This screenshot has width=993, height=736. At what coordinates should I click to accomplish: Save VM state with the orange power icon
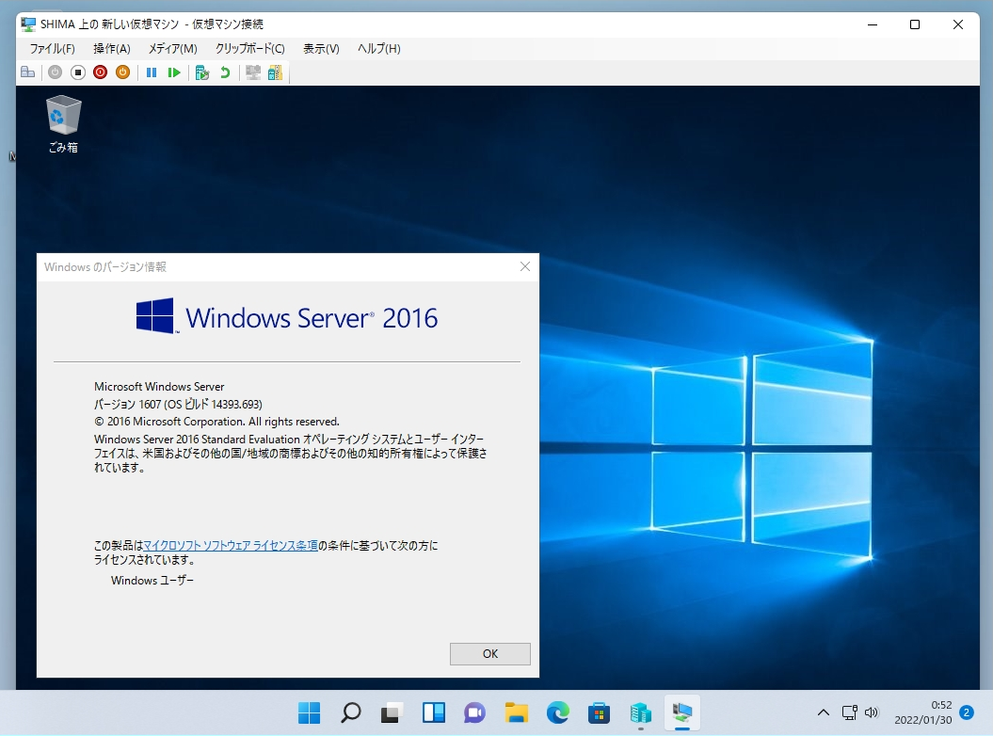pos(123,72)
